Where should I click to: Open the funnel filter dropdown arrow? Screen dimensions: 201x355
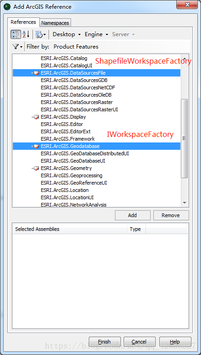click(x=22, y=47)
